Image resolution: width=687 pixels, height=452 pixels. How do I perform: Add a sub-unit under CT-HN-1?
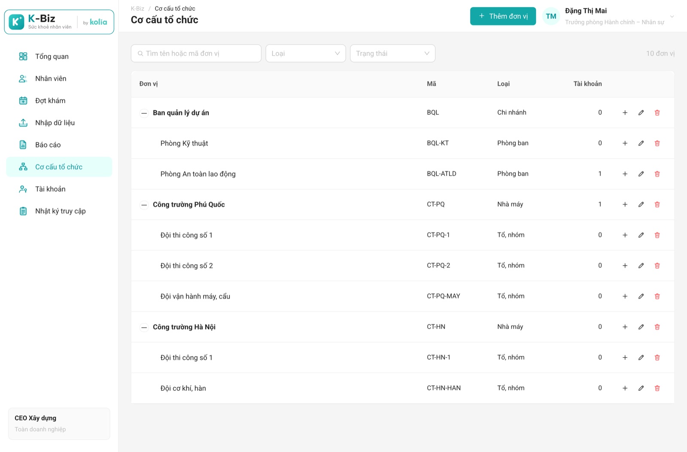pos(625,358)
